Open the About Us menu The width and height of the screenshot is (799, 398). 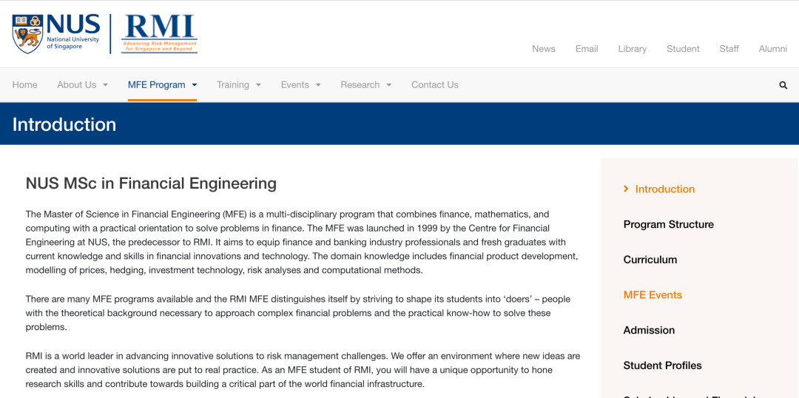coord(76,85)
